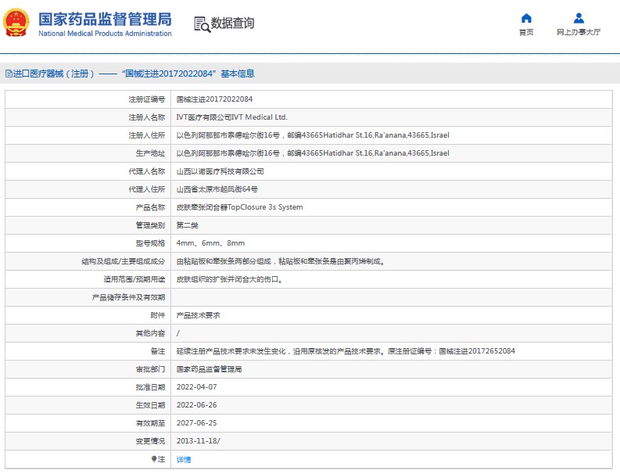
Task: Open the 详情 link
Action: [x=184, y=459]
